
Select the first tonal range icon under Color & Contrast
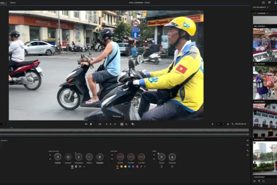[72, 166]
